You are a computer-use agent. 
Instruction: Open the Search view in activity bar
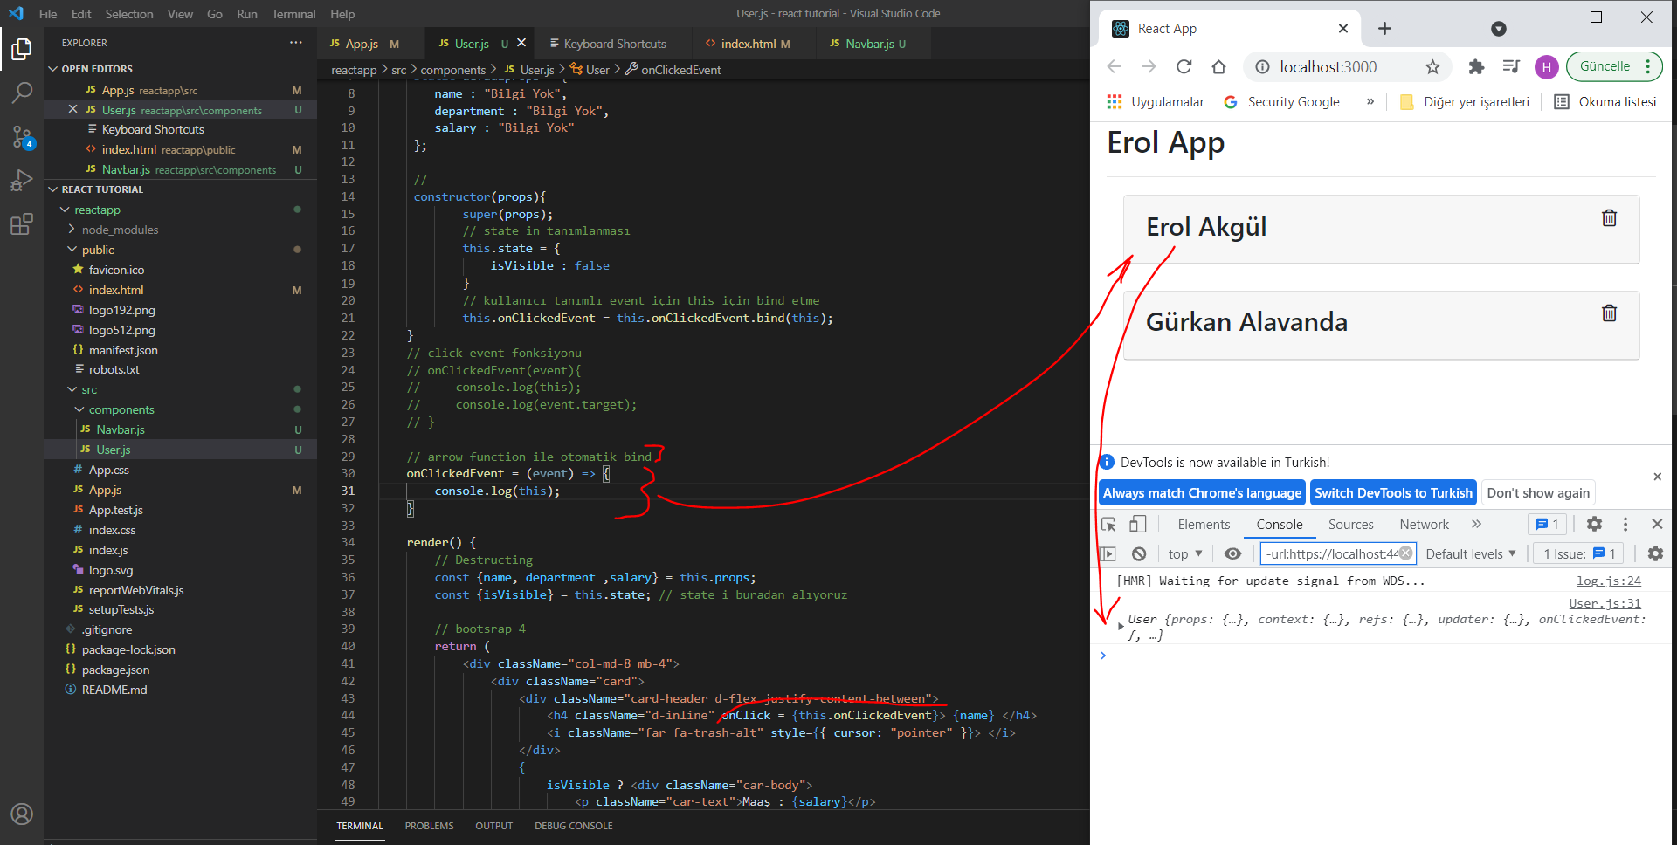(22, 93)
